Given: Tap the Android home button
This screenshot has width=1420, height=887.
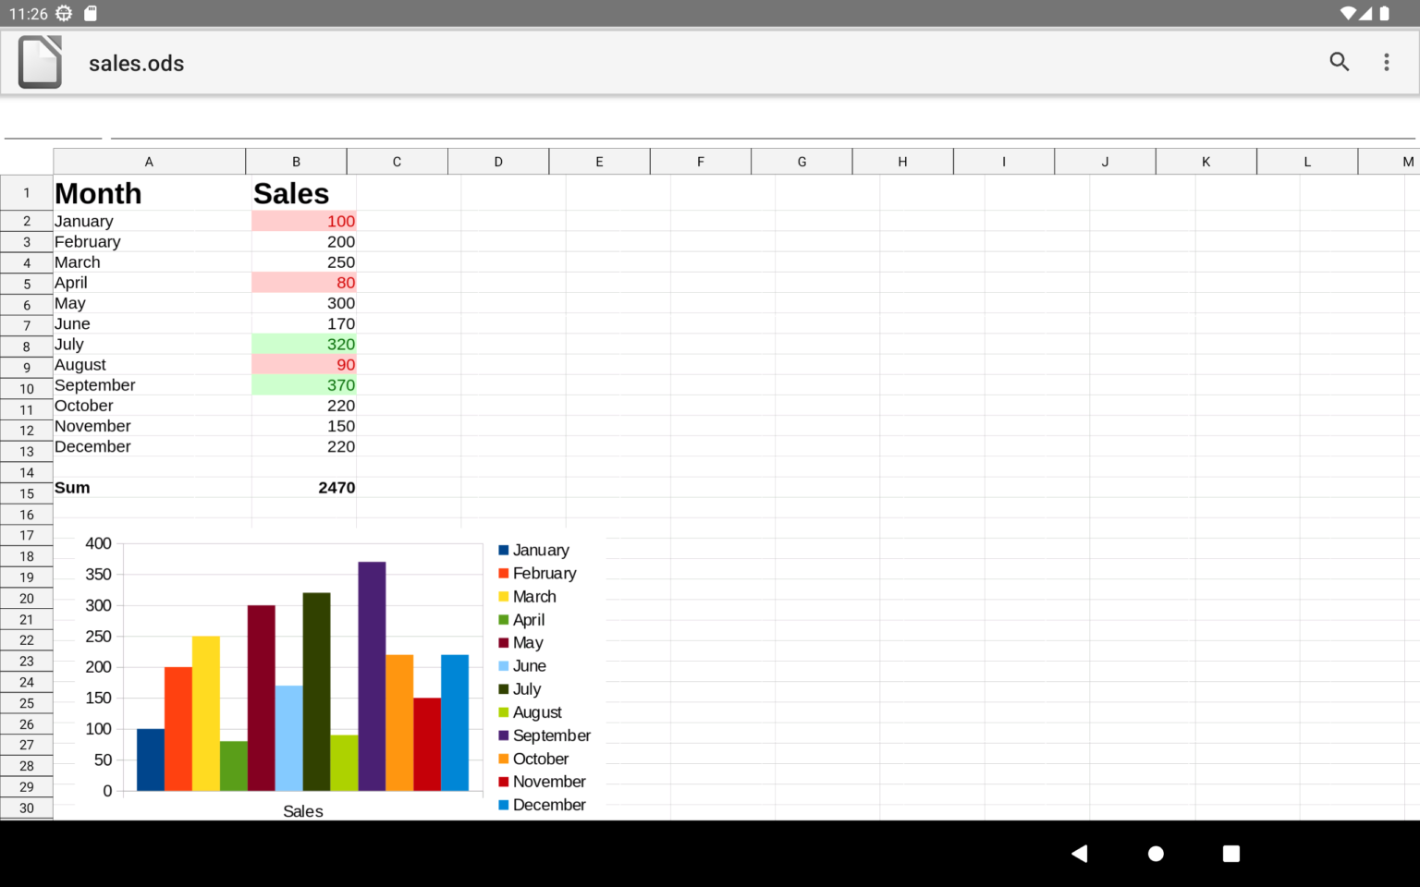Looking at the screenshot, I should point(1156,854).
